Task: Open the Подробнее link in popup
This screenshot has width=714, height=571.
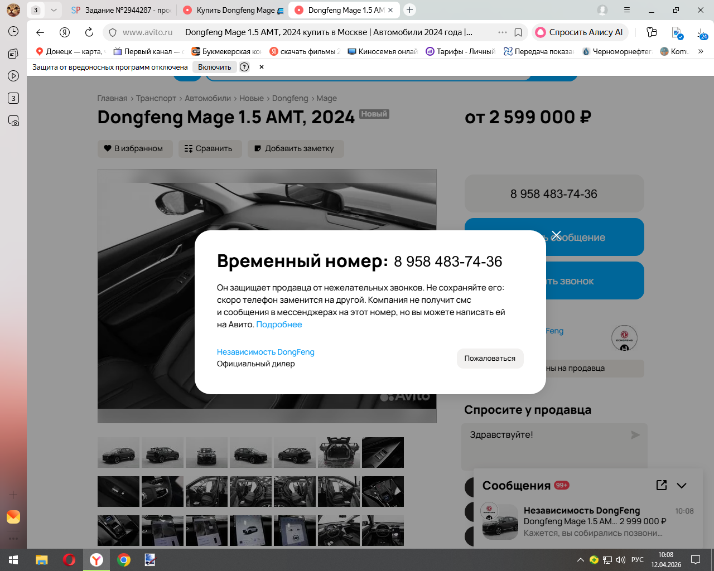Action: tap(279, 325)
